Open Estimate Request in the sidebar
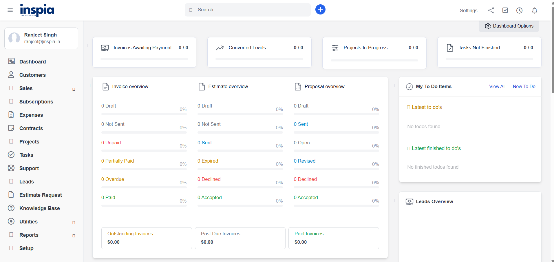This screenshot has height=262, width=554. 41,195
